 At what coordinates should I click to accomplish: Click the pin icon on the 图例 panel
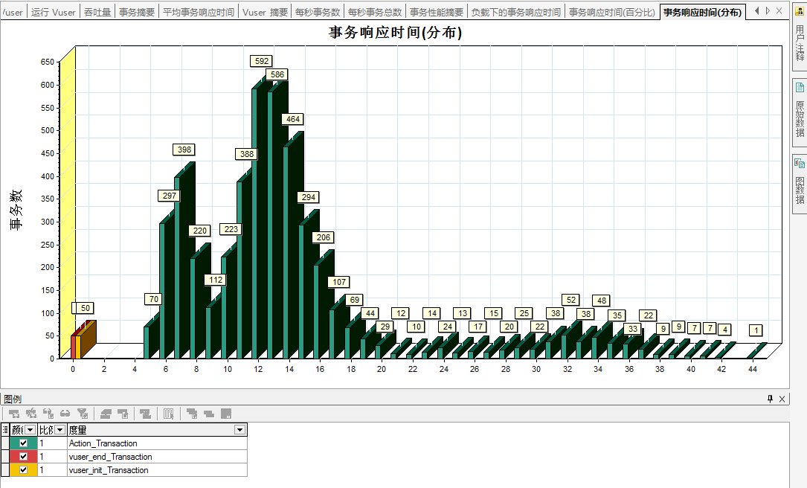(x=771, y=399)
